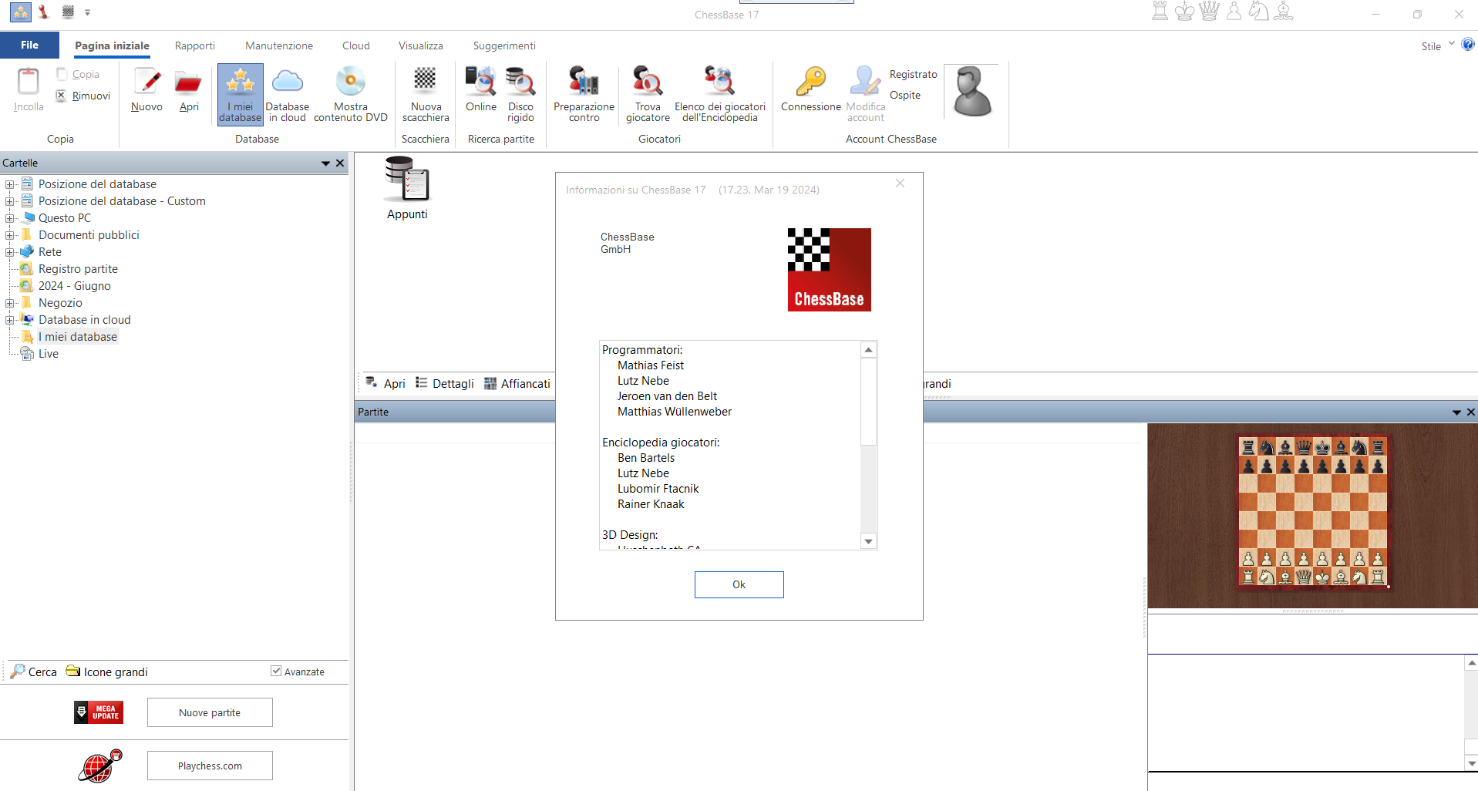Switch to the Manutenzione tab

(279, 45)
